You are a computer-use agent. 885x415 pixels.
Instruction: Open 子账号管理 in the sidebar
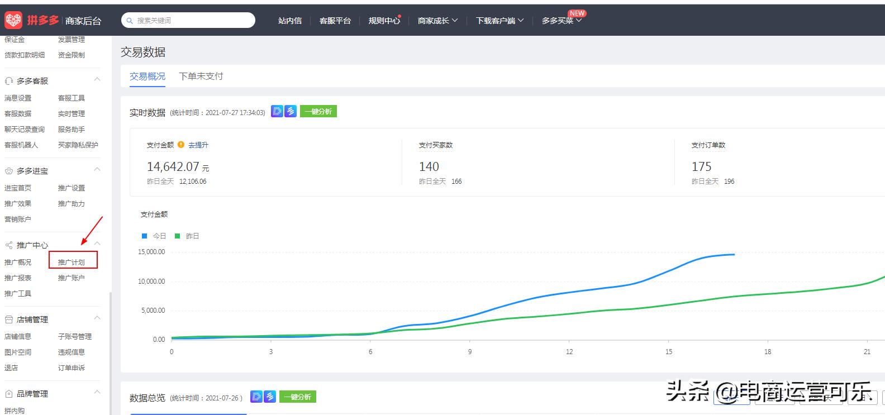click(75, 336)
